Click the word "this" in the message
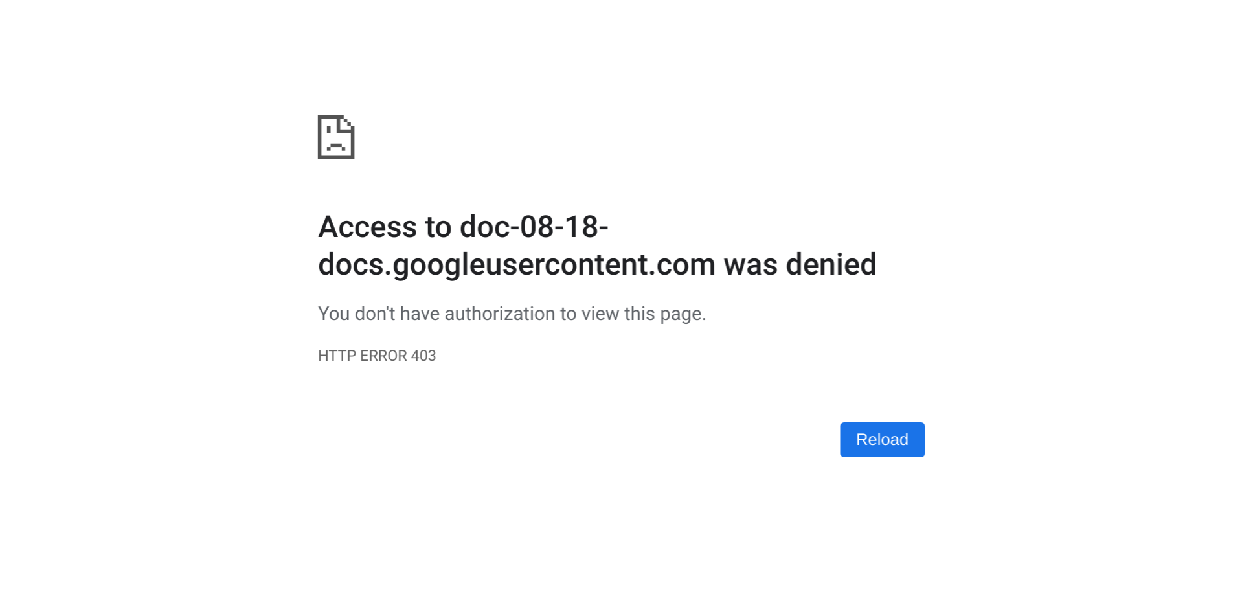The image size is (1242, 616). point(639,314)
